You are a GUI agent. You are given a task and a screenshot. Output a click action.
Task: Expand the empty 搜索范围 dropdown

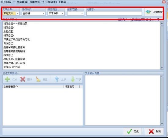click(x=75, y=13)
